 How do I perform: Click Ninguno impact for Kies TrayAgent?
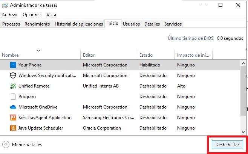click(x=186, y=118)
